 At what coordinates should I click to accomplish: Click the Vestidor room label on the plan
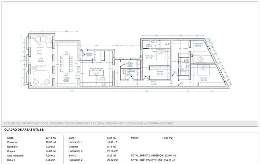click(x=160, y=72)
